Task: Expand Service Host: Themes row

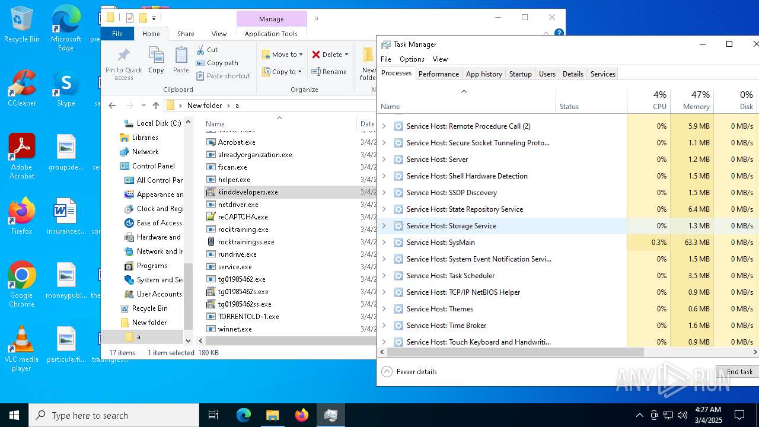Action: [x=384, y=309]
